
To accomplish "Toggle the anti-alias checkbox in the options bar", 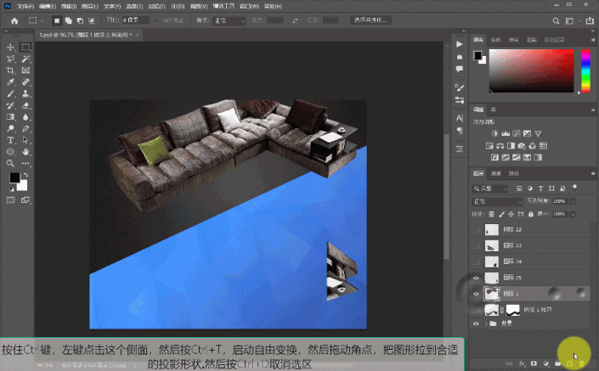I will [x=156, y=20].
